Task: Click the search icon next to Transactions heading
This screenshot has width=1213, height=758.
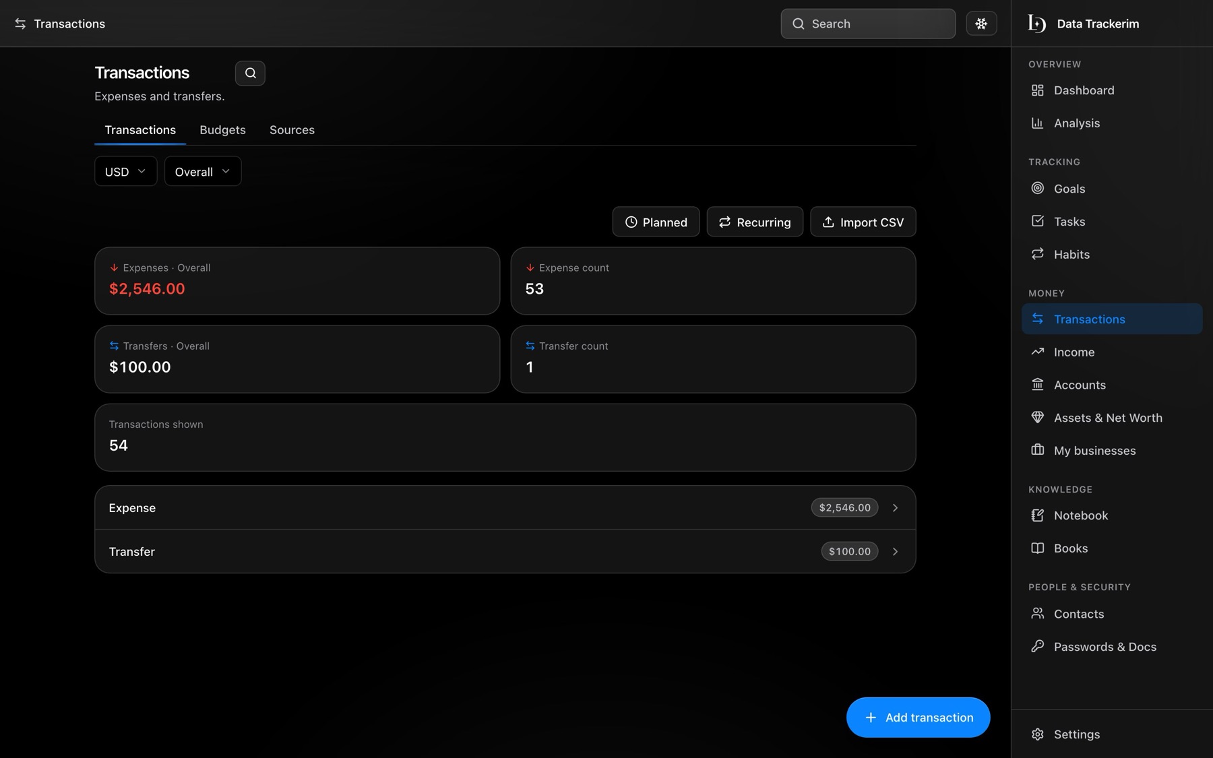Action: pos(250,73)
